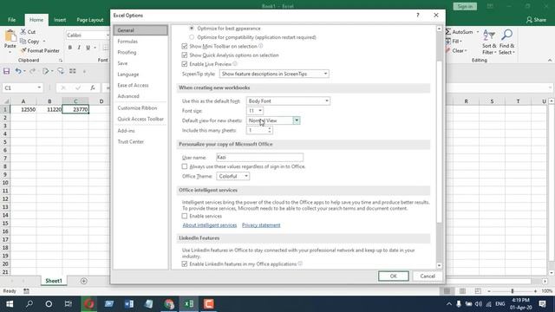
Task: Click the Undo arrow icon
Action: [18, 71]
